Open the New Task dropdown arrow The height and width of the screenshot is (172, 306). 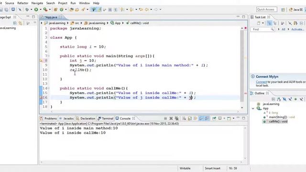[263, 23]
